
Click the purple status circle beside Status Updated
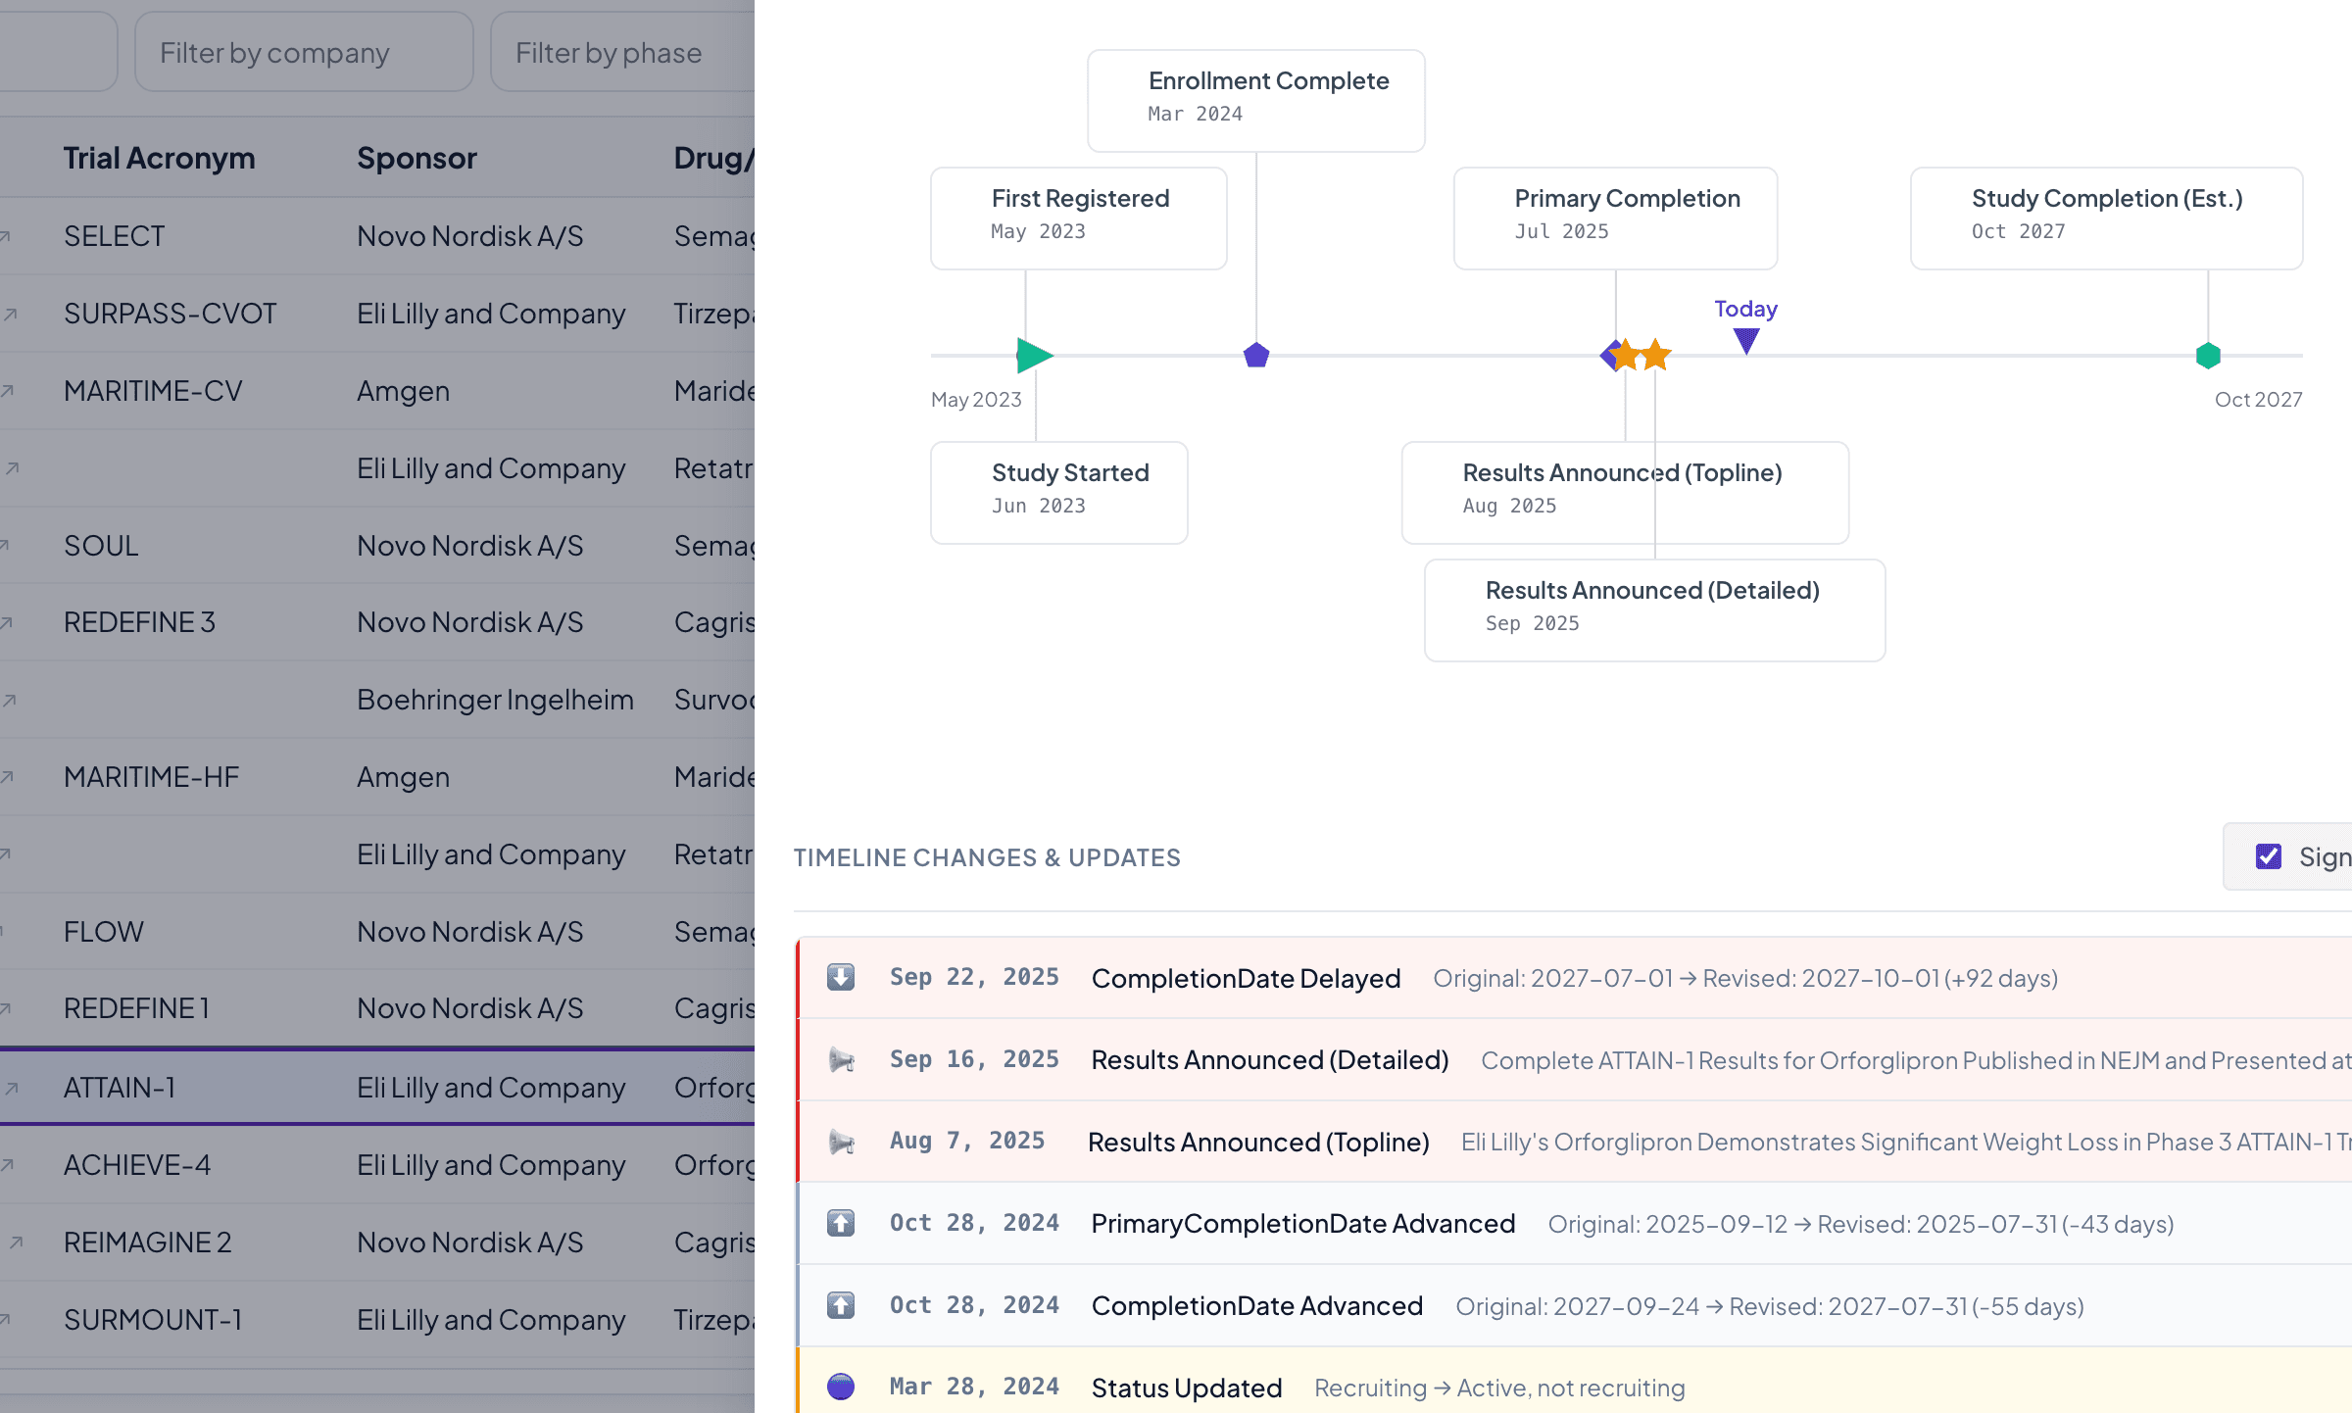click(x=840, y=1387)
